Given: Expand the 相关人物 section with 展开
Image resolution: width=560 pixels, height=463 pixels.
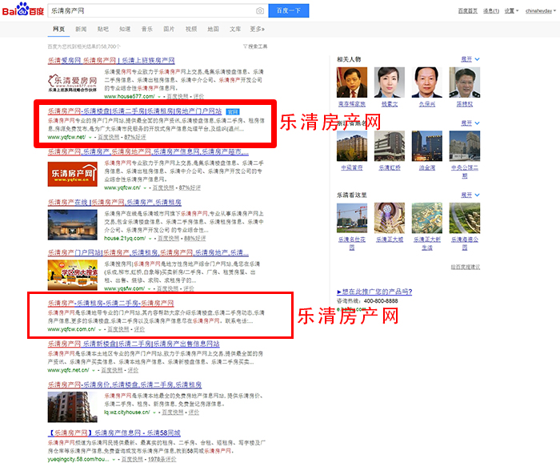Looking at the screenshot, I should [x=470, y=59].
